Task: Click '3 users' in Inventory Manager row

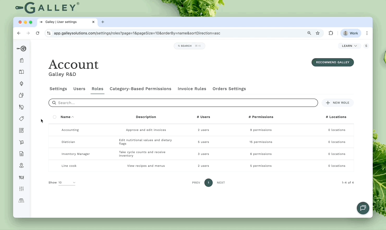Action: (x=203, y=154)
